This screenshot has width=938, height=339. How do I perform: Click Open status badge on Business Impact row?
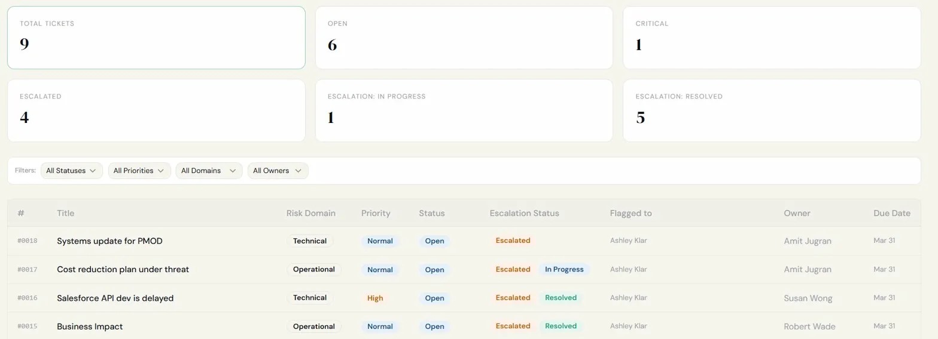tap(434, 326)
